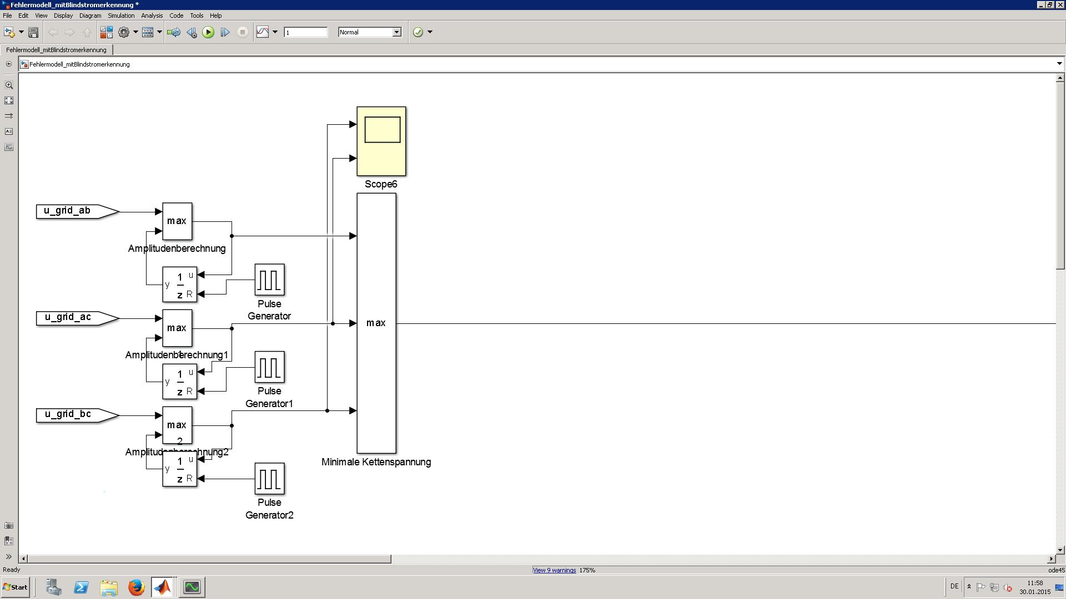
Task: Toggle the Sample Time Display sidebar icon
Action: pyautogui.click(x=9, y=116)
